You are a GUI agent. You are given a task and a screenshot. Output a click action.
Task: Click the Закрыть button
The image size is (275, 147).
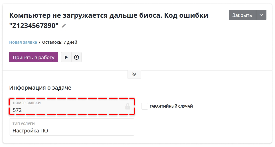pyautogui.click(x=242, y=15)
